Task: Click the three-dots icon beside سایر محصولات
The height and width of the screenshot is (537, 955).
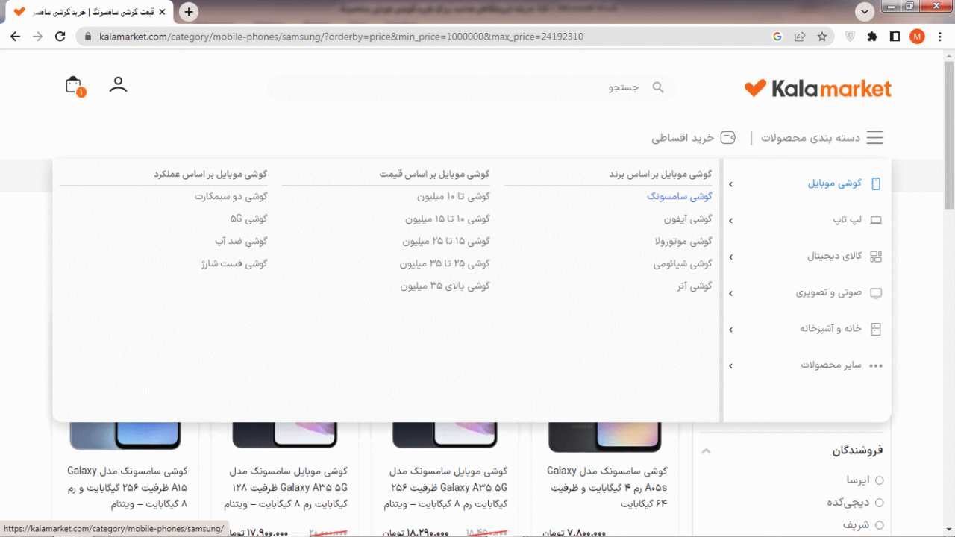Action: (x=876, y=365)
